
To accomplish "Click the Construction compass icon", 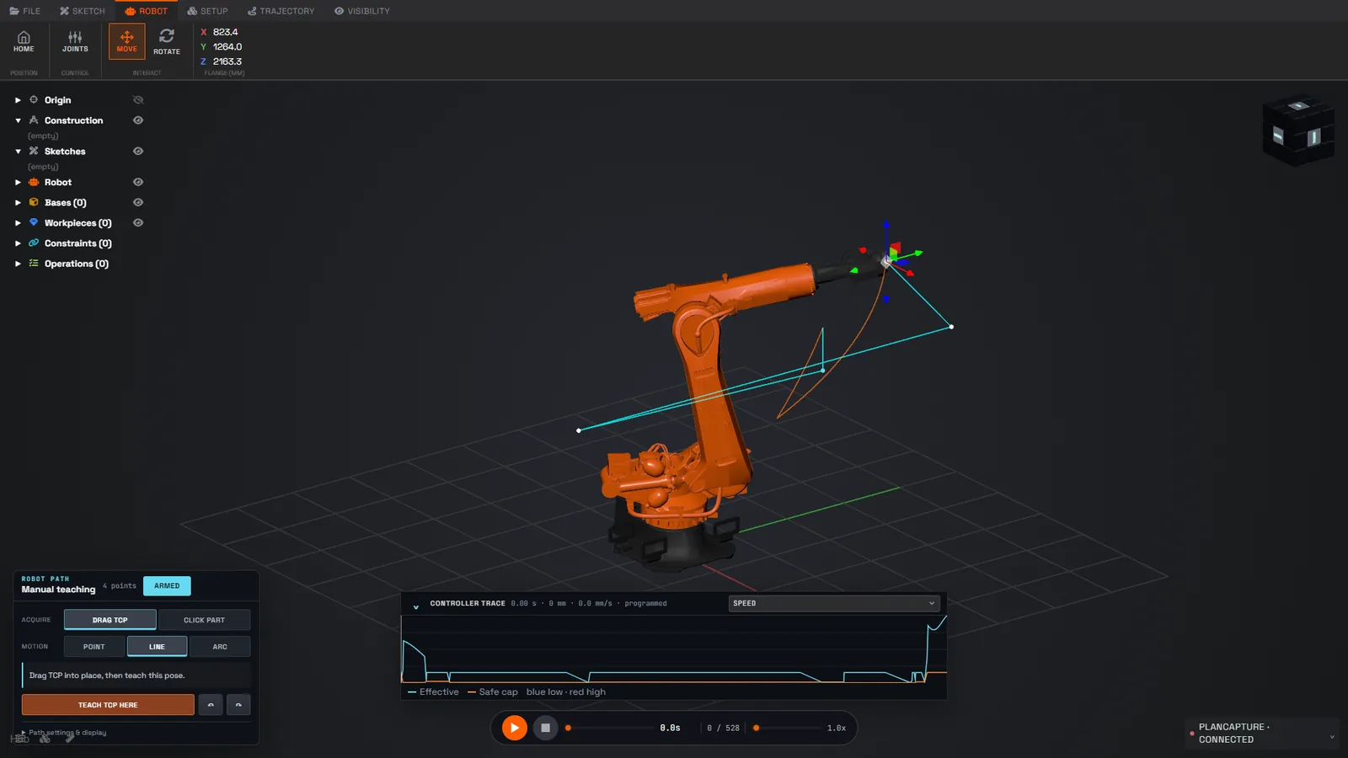I will click(34, 120).
